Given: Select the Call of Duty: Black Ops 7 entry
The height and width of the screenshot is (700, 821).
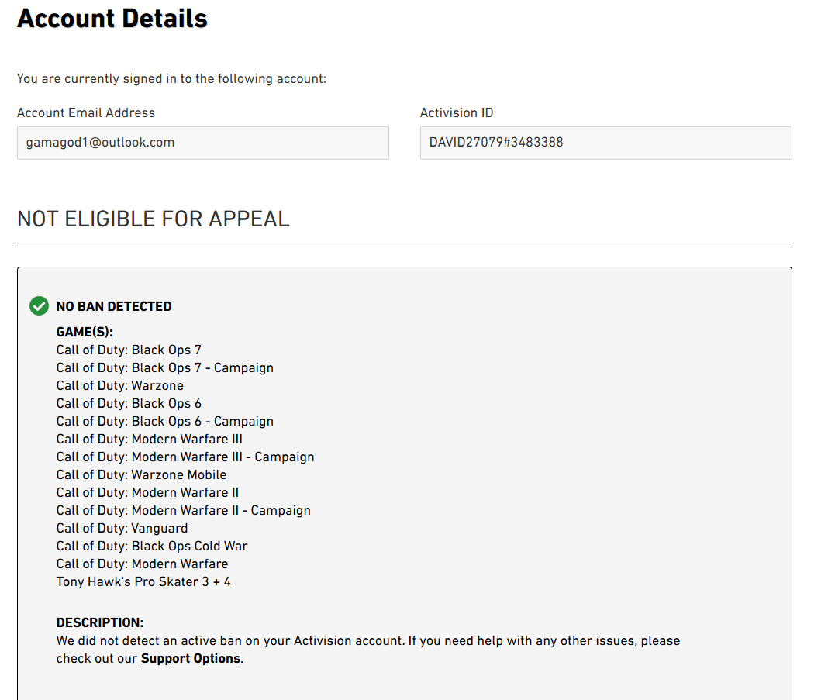Looking at the screenshot, I should coord(129,350).
